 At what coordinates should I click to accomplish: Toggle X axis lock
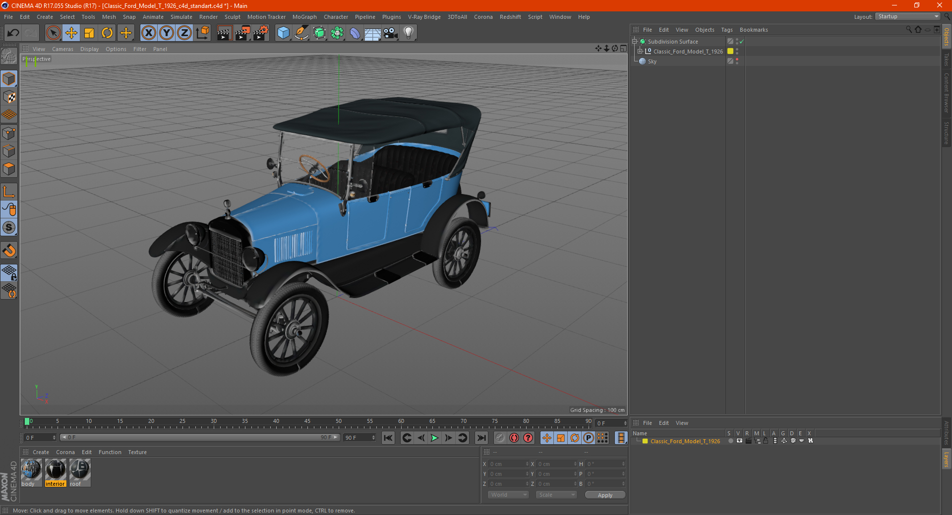pyautogui.click(x=148, y=33)
